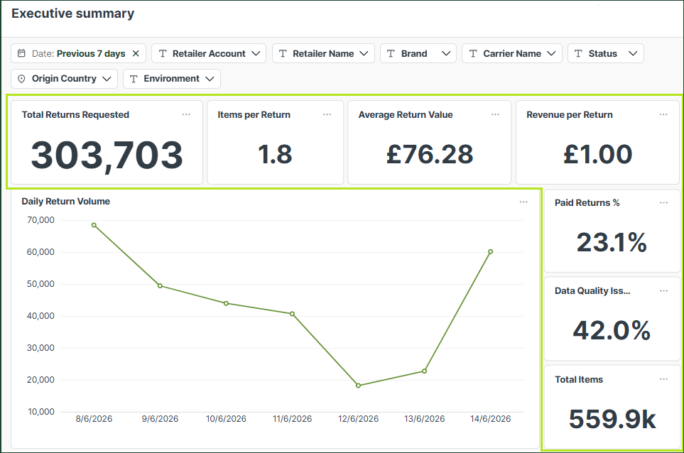Click the Revenue per Return card title

point(570,114)
